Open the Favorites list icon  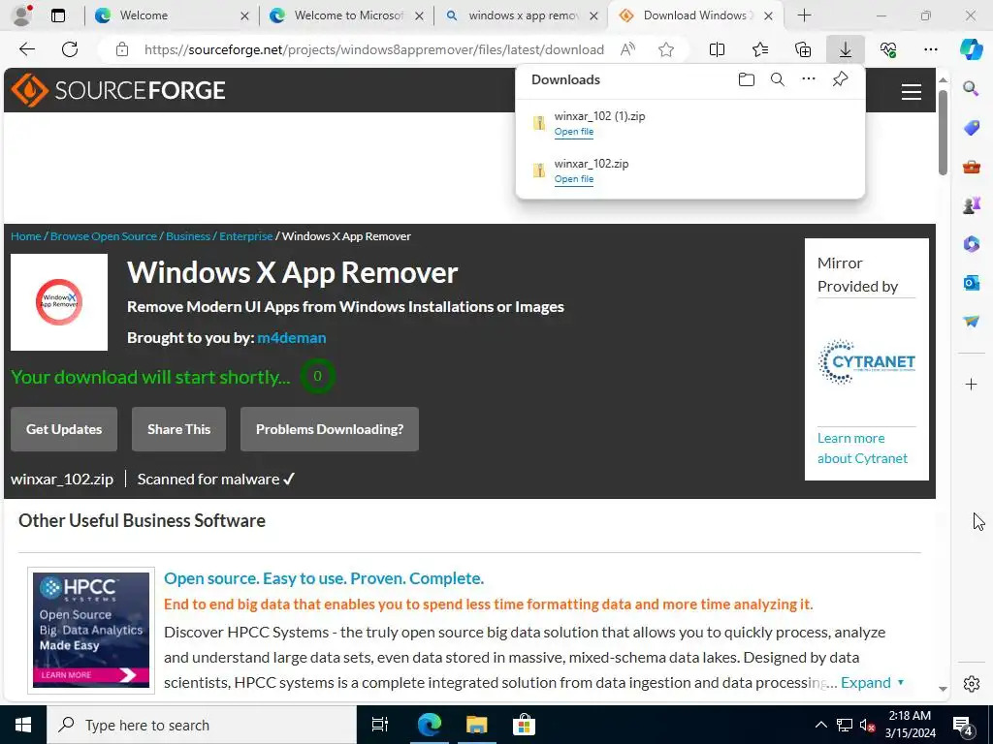coord(760,49)
